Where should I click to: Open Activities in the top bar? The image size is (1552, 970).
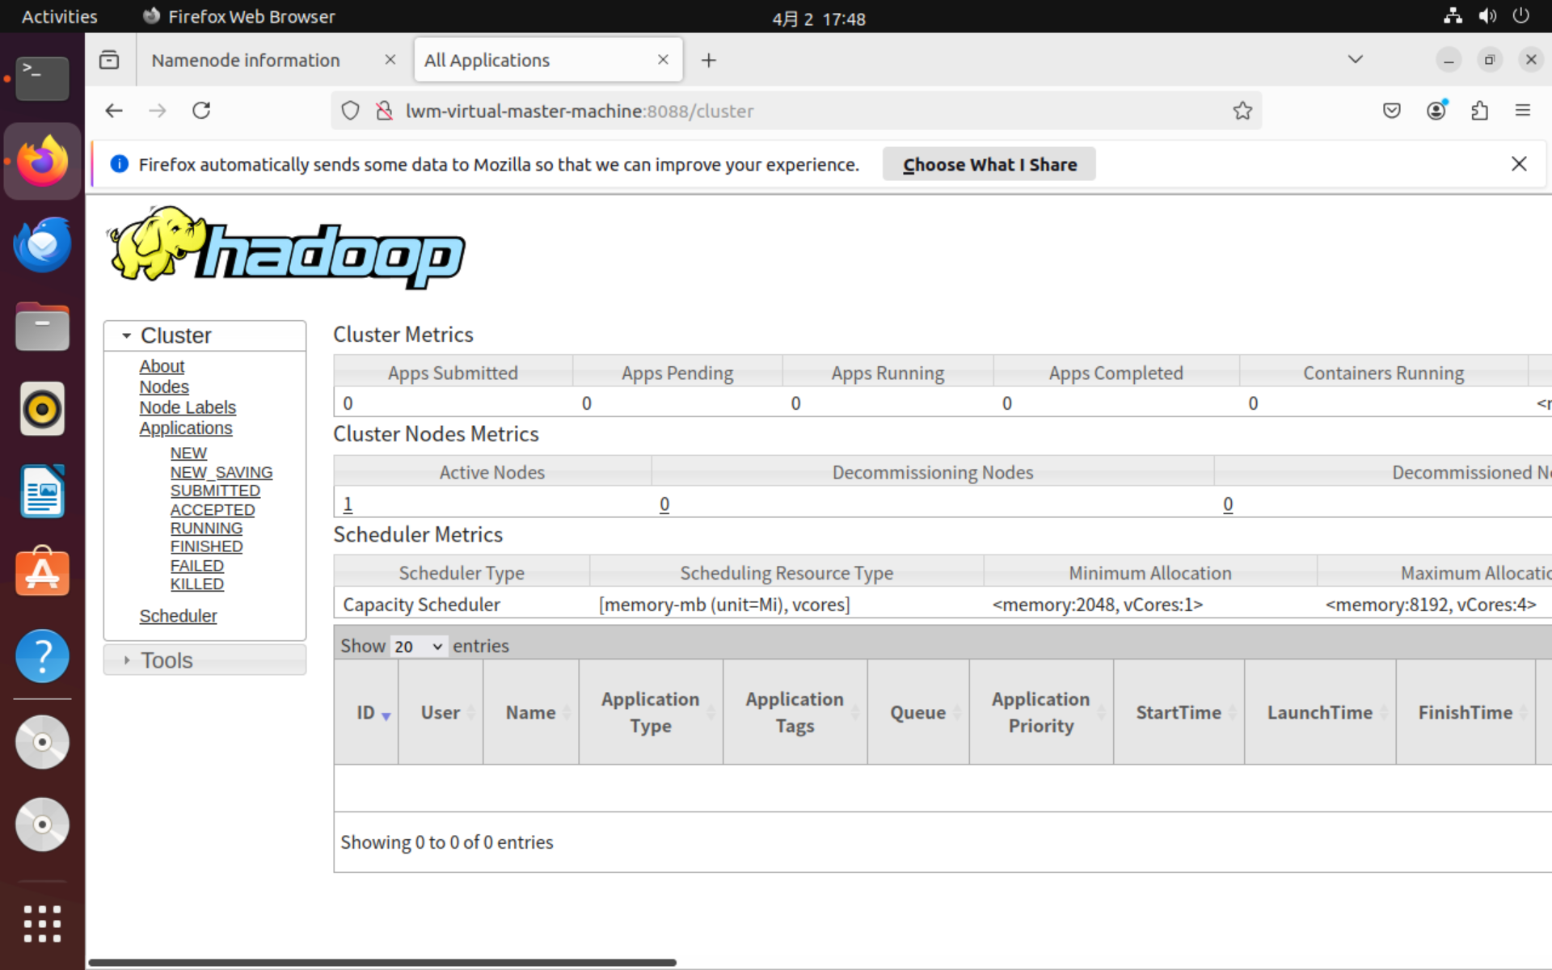pos(59,15)
